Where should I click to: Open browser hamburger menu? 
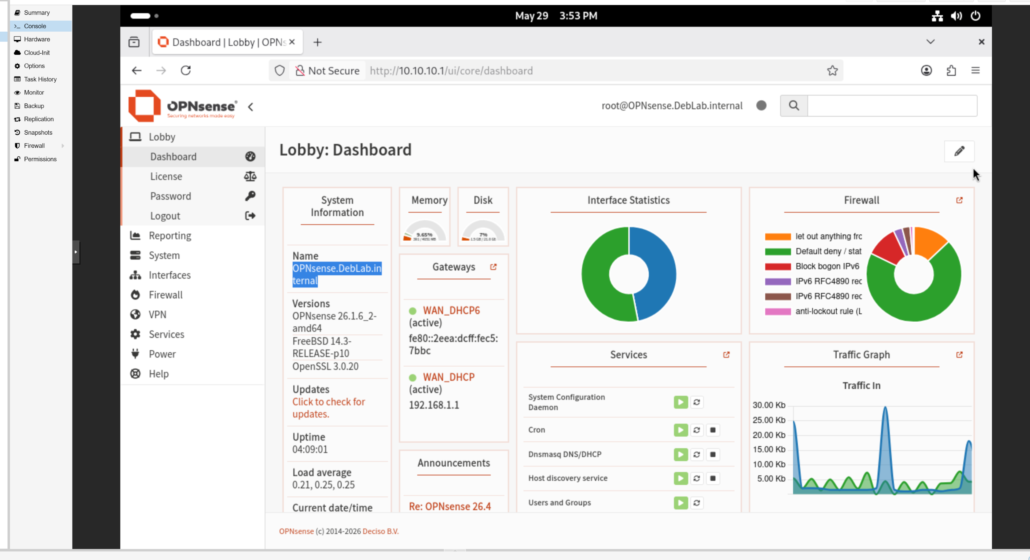(976, 71)
